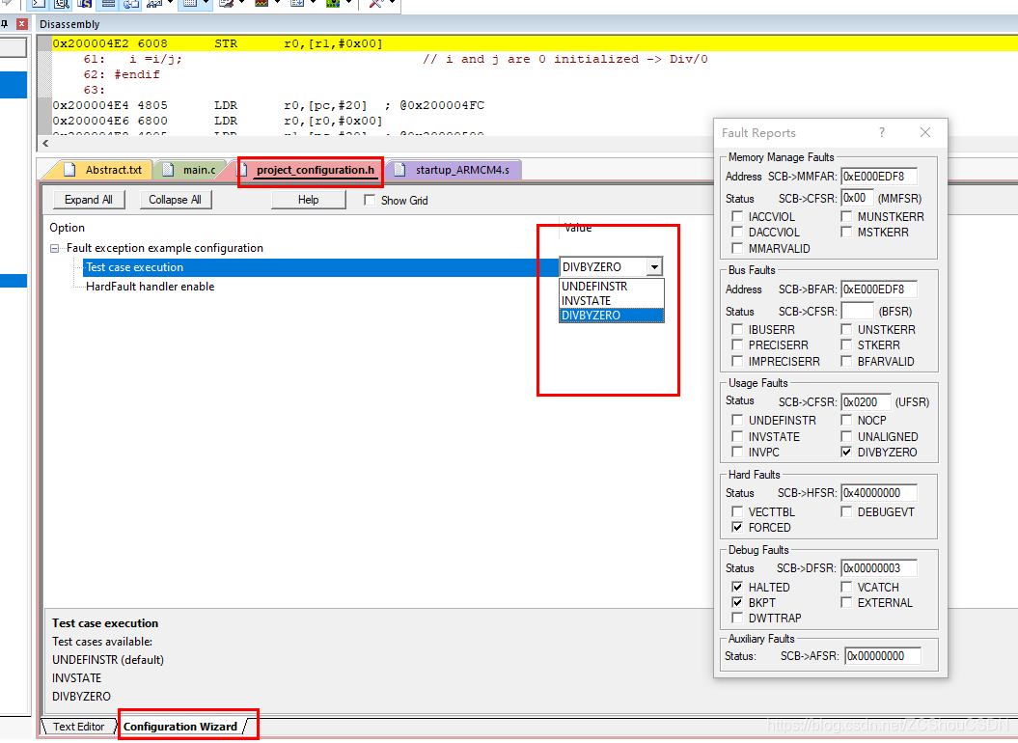Screen dimensions: 1018x743
Task: Click the Fault Reports help question mark
Action: click(881, 132)
